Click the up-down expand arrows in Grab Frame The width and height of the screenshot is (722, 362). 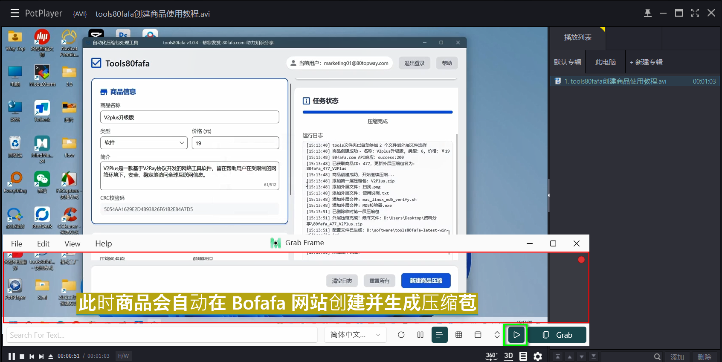[x=497, y=335]
